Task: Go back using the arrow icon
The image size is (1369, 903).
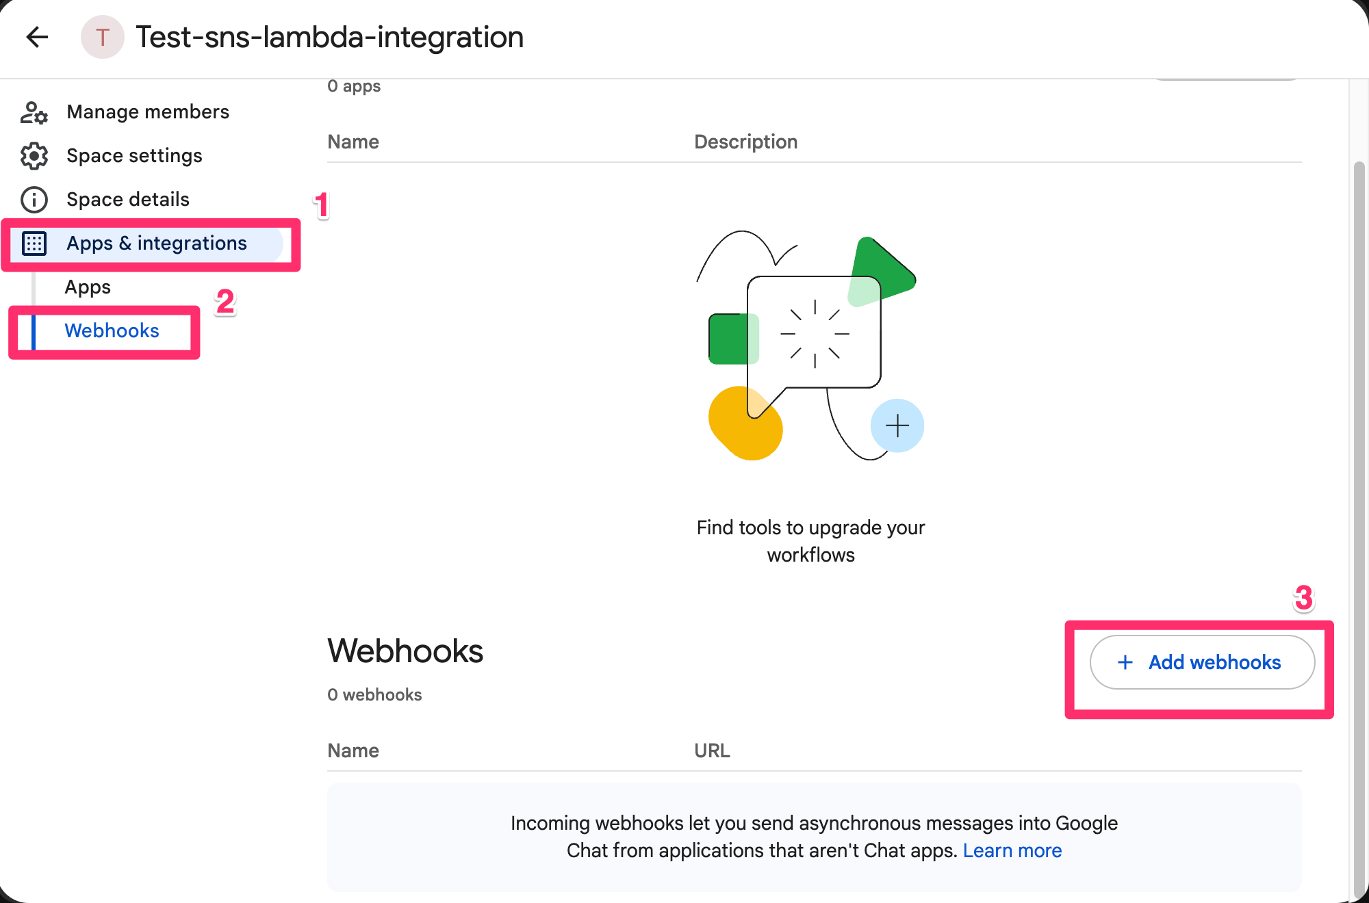Action: click(x=37, y=37)
